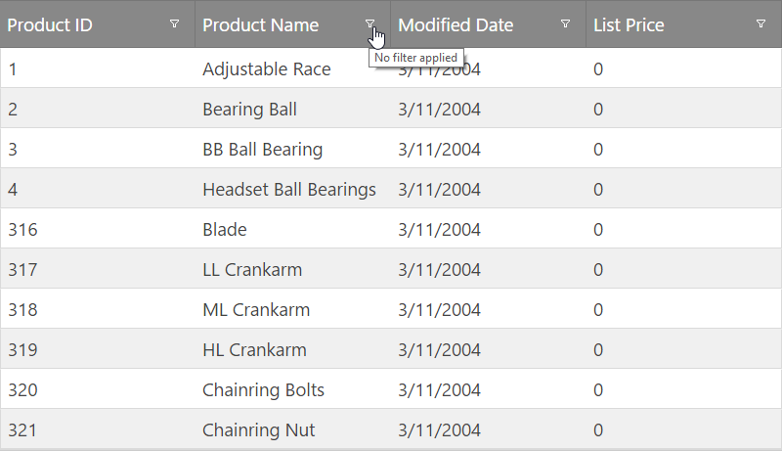782x451 pixels.
Task: Open the Modified Date filter icon
Action: click(565, 24)
